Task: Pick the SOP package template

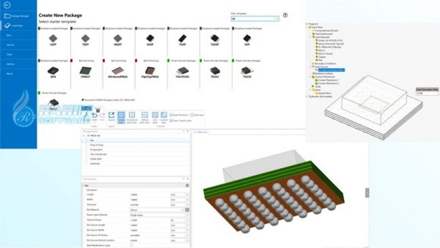Action: click(247, 40)
